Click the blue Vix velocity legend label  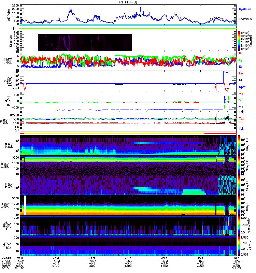241,107
